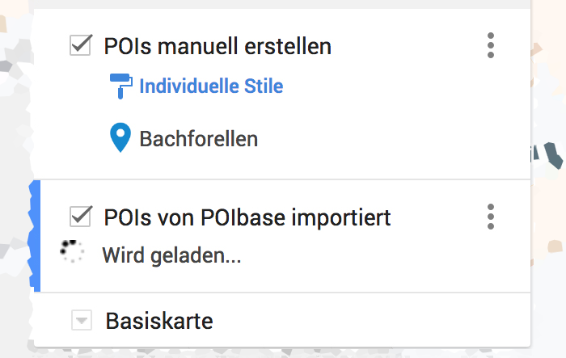Click the blue Bachforellen pin marker

120,138
